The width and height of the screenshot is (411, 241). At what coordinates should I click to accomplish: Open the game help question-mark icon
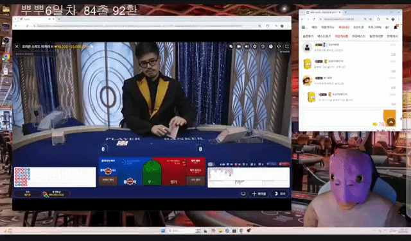pyautogui.click(x=271, y=47)
